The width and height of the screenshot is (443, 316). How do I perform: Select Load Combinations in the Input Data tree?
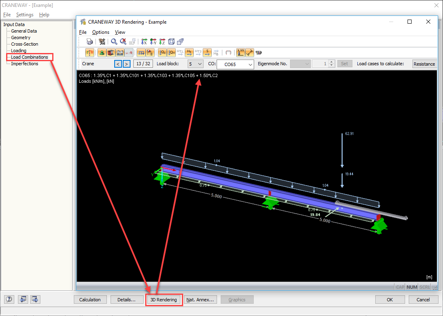coord(30,57)
